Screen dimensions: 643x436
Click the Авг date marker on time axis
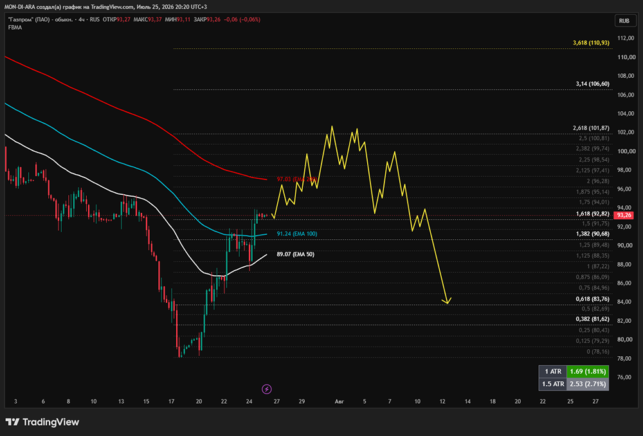coord(339,401)
